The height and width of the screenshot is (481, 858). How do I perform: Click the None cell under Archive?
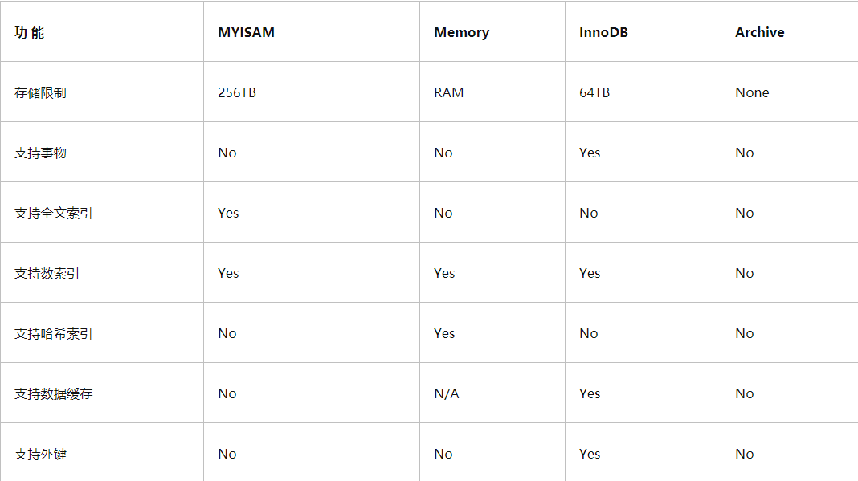(x=752, y=92)
